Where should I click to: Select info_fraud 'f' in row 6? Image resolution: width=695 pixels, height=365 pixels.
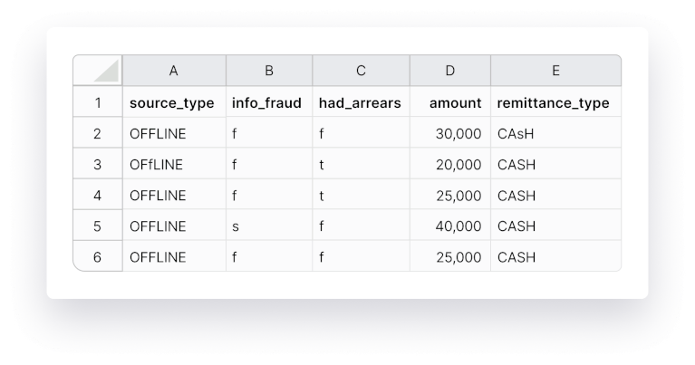point(269,256)
